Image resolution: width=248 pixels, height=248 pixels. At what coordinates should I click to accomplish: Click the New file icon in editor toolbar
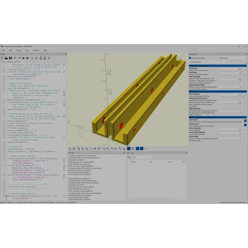click(x=2, y=58)
